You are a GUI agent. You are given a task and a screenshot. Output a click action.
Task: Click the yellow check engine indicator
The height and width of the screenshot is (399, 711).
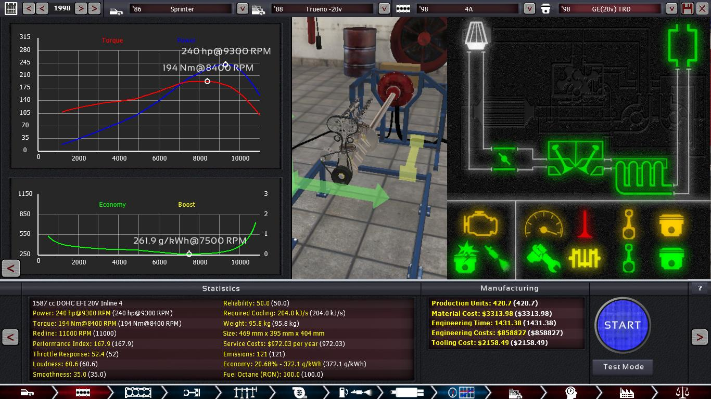point(480,224)
